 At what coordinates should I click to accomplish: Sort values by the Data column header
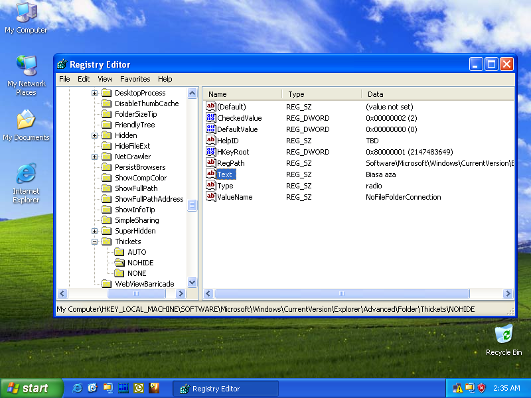437,94
